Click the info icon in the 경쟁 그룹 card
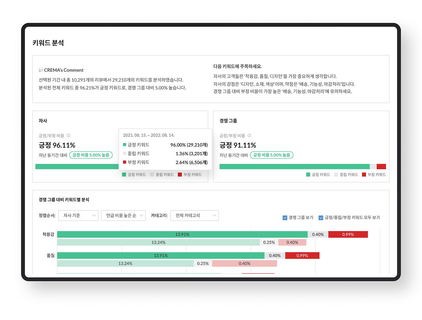Screen dimensions: 422x320 pyautogui.click(x=249, y=135)
